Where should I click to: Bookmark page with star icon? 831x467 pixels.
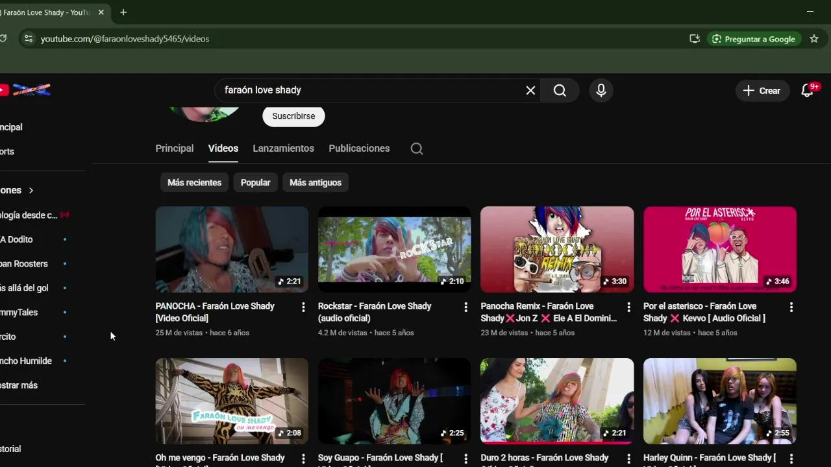814,39
